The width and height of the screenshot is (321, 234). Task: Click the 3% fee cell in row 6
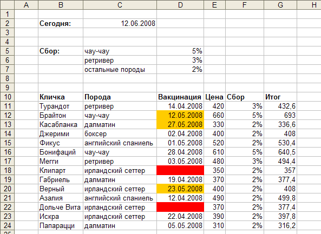click(x=180, y=61)
